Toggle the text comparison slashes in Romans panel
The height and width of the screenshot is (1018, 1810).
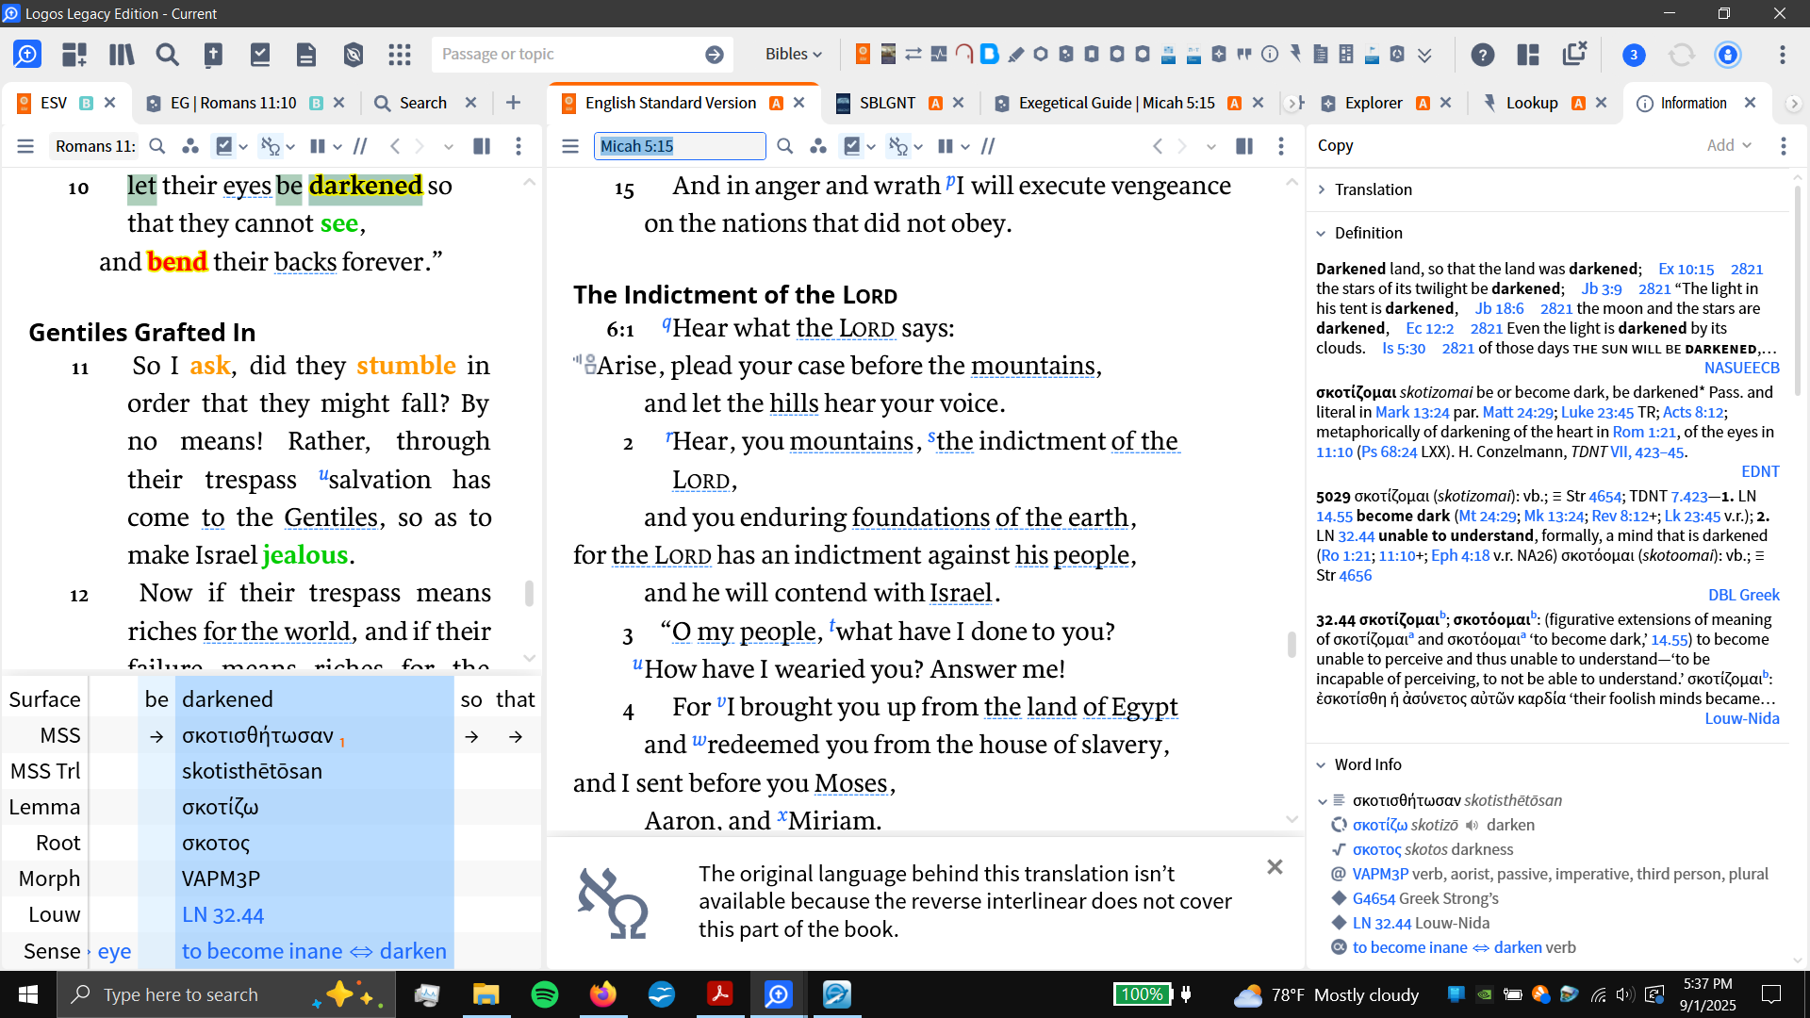coord(360,146)
